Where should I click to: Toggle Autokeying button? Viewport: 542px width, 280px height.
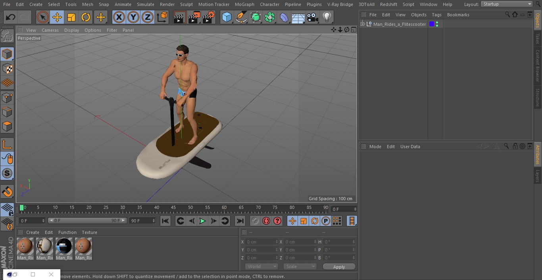[x=266, y=221]
